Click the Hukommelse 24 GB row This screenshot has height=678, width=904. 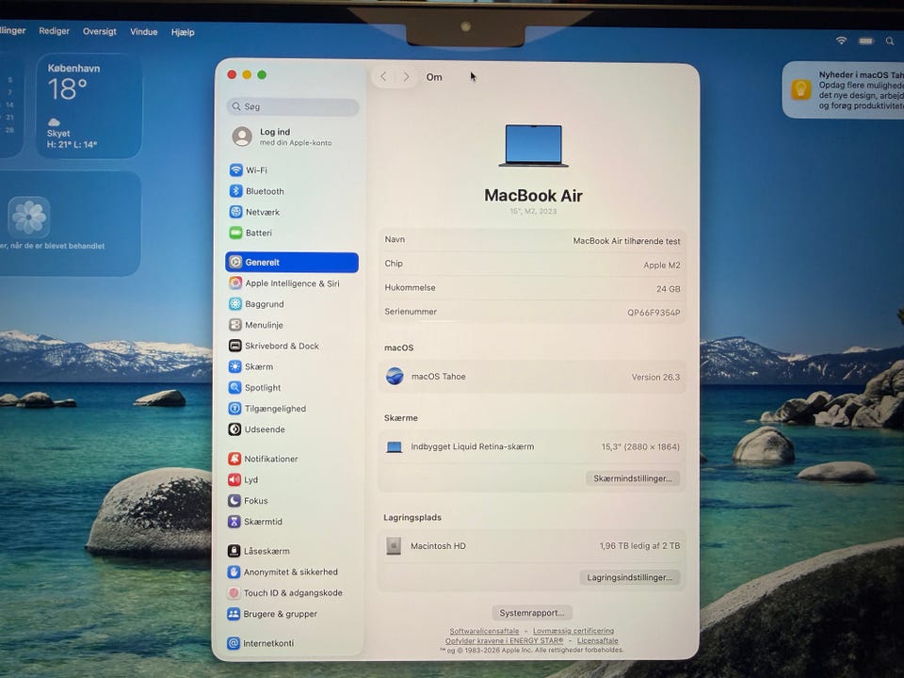coord(532,288)
